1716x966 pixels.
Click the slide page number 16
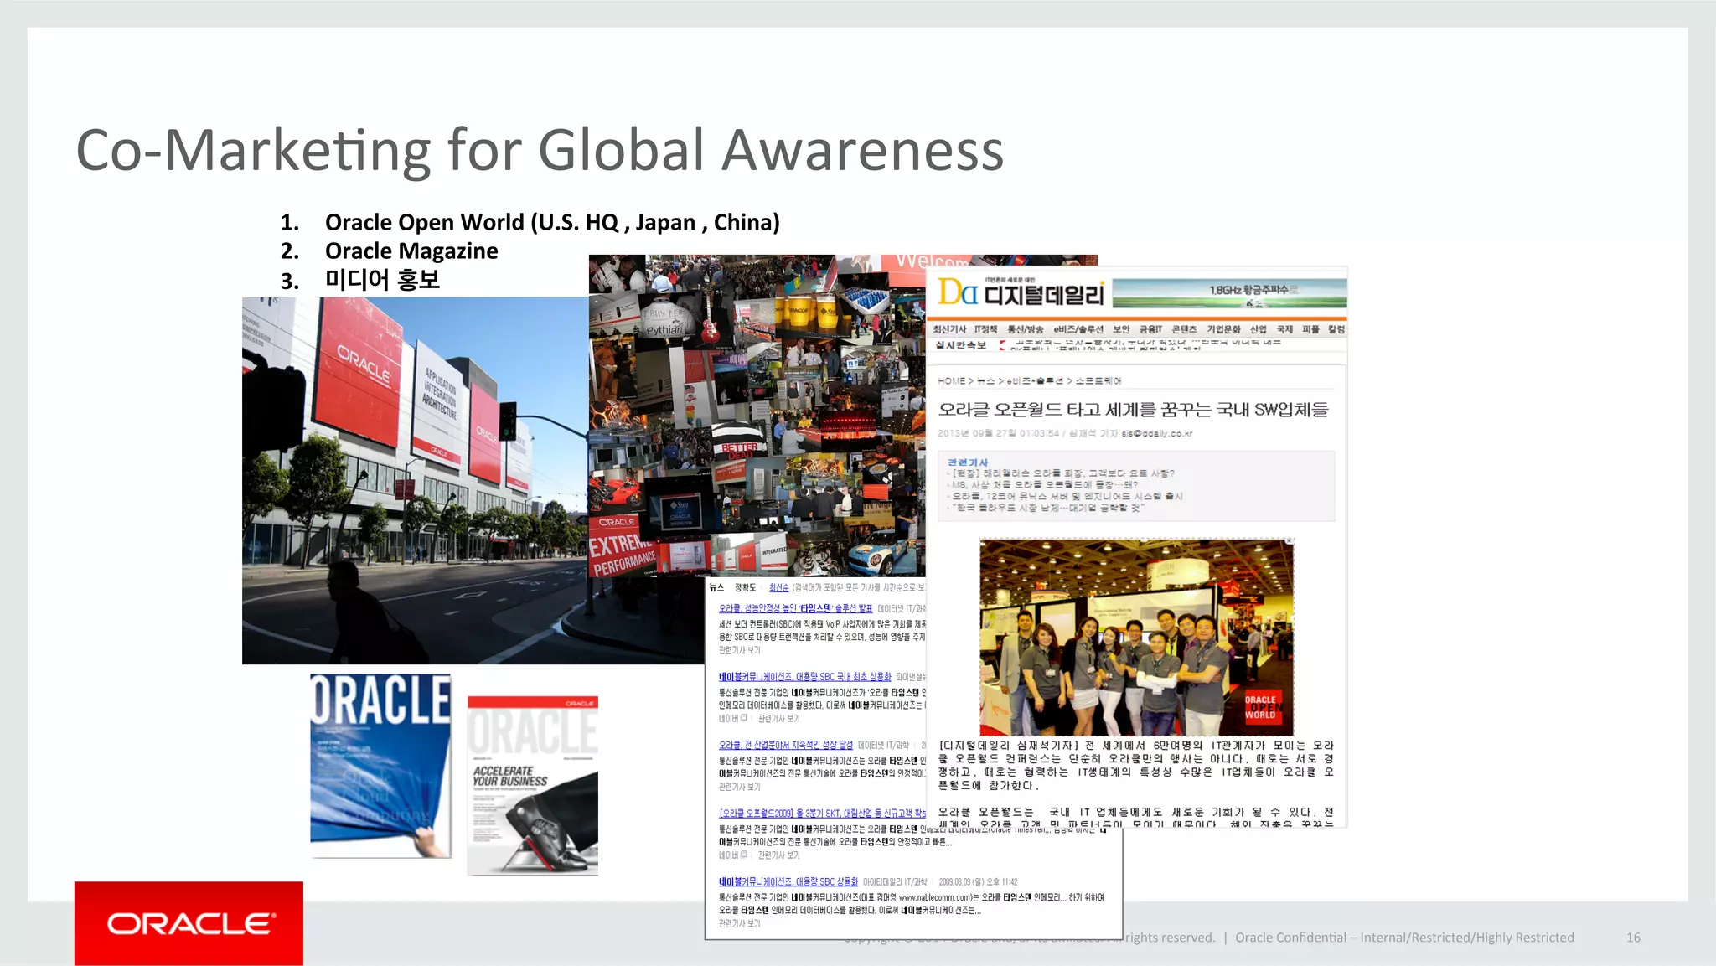[x=1633, y=938]
